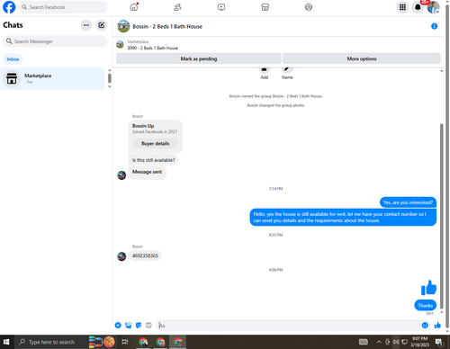450x349 pixels.
Task: Open the emoji picker in message box
Action: [425, 326]
